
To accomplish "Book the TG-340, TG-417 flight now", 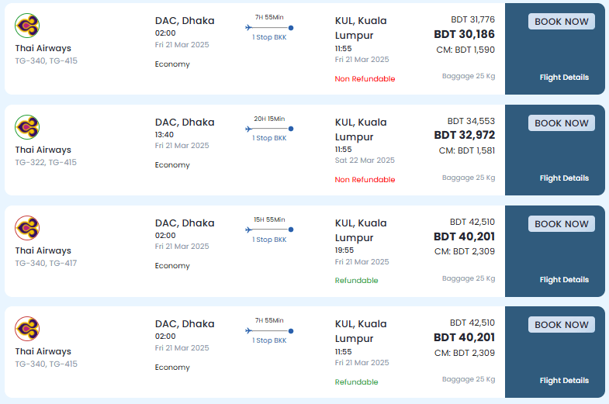I will (x=561, y=224).
